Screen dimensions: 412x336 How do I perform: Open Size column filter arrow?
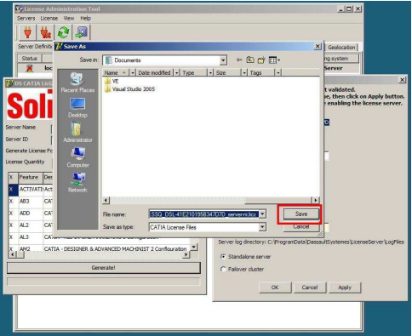[244, 73]
